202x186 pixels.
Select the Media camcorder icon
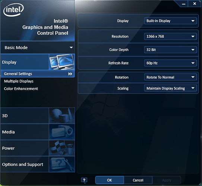pos(62,132)
